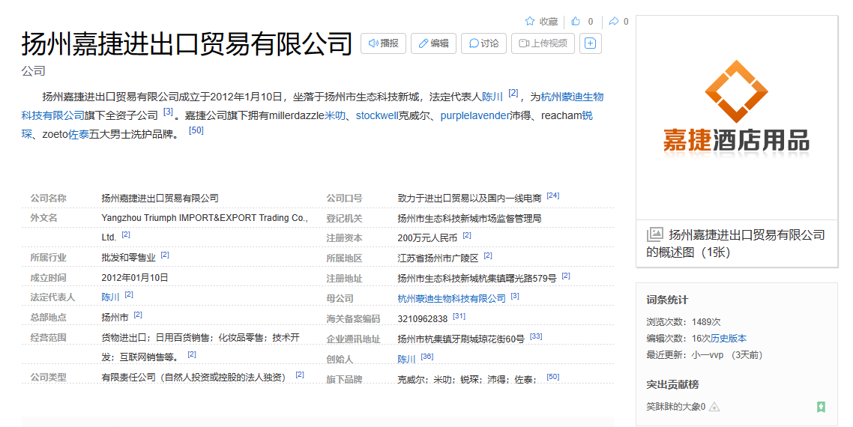Viewport: 853px width, 427px height.
Task: Open the 佐泰 brand link
Action: pyautogui.click(x=79, y=134)
